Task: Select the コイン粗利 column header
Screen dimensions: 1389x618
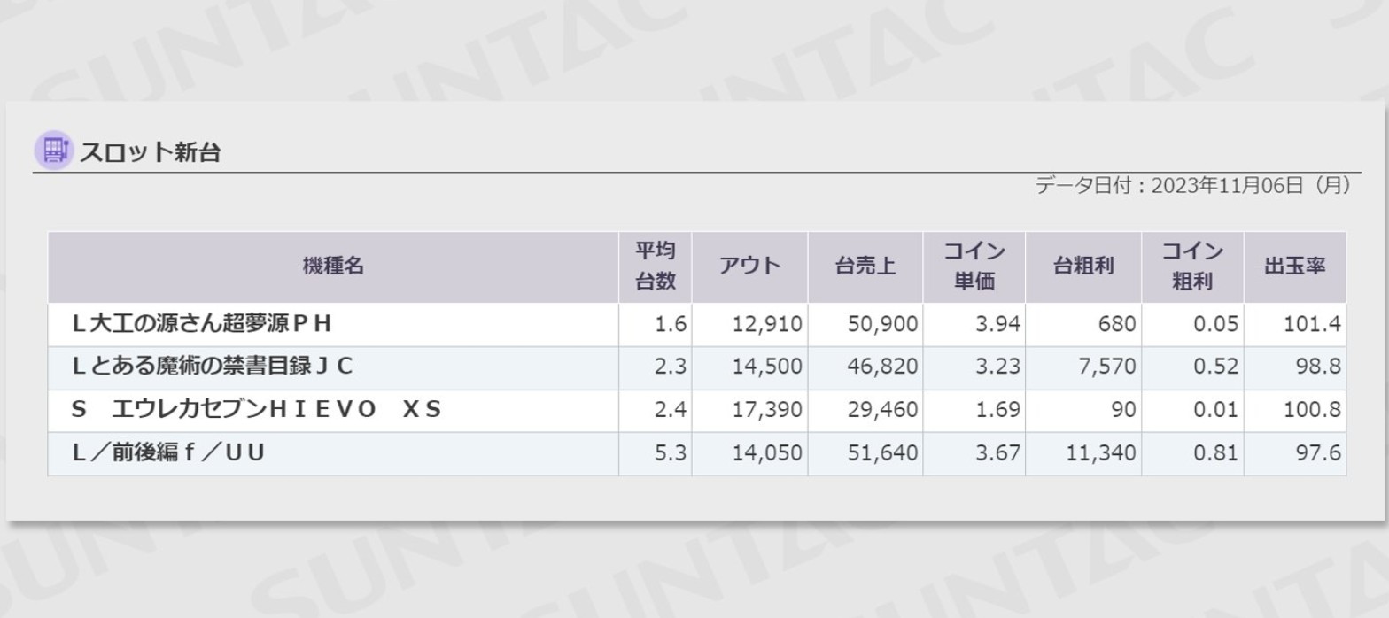Action: pyautogui.click(x=1192, y=267)
